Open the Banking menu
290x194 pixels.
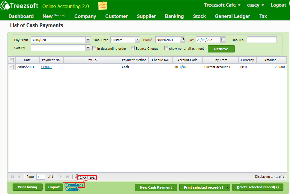coord(174,16)
